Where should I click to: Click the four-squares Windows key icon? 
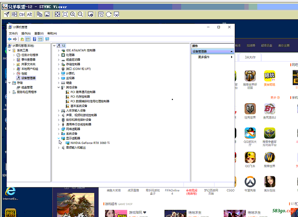coord(14,14)
